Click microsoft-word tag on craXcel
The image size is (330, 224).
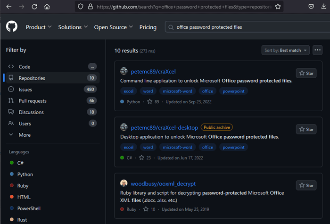(177, 91)
